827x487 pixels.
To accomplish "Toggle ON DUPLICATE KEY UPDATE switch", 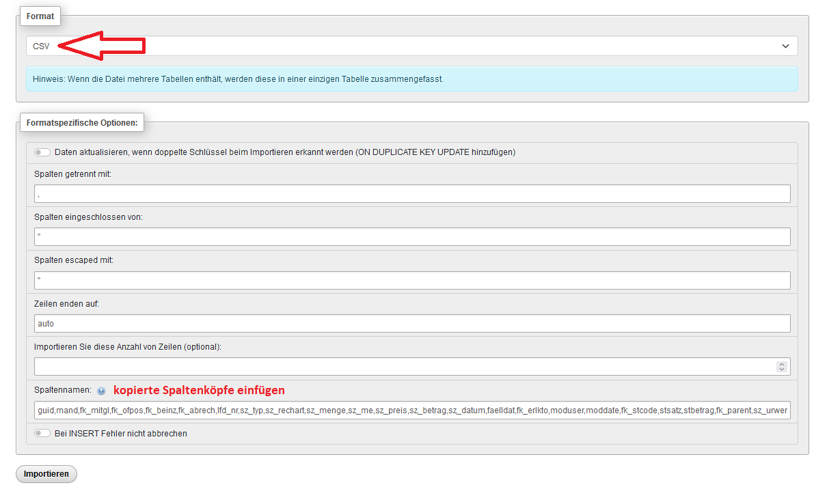I will [42, 152].
